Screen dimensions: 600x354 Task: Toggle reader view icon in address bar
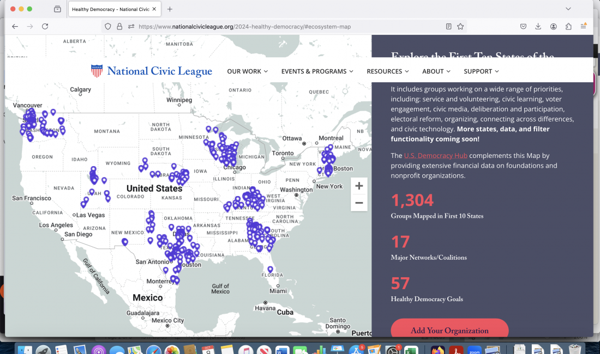pyautogui.click(x=448, y=26)
